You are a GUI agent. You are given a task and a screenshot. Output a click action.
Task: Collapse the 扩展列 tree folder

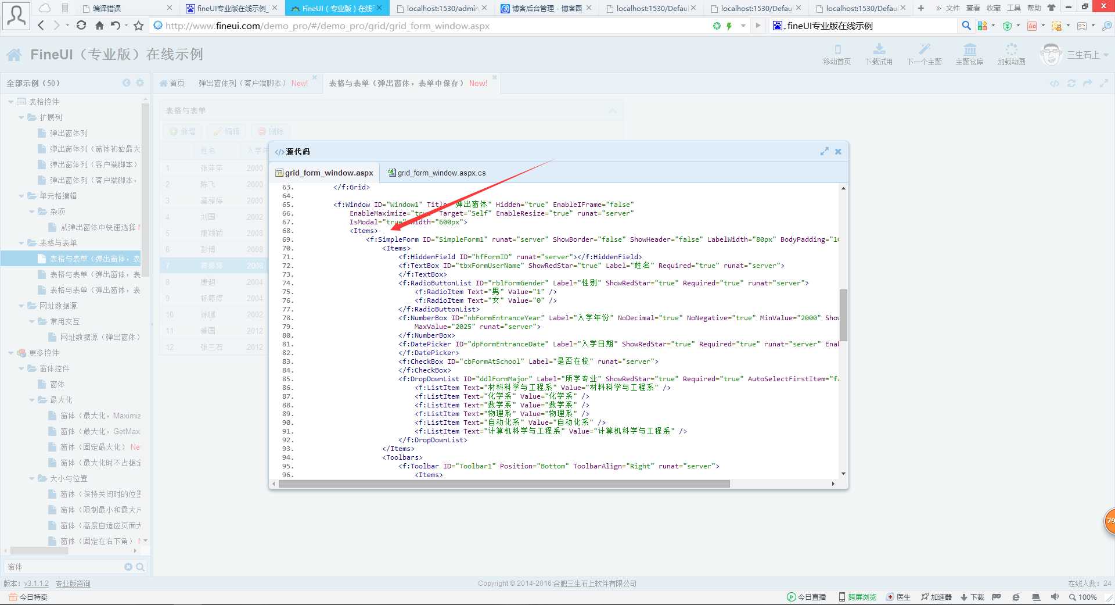pos(21,117)
